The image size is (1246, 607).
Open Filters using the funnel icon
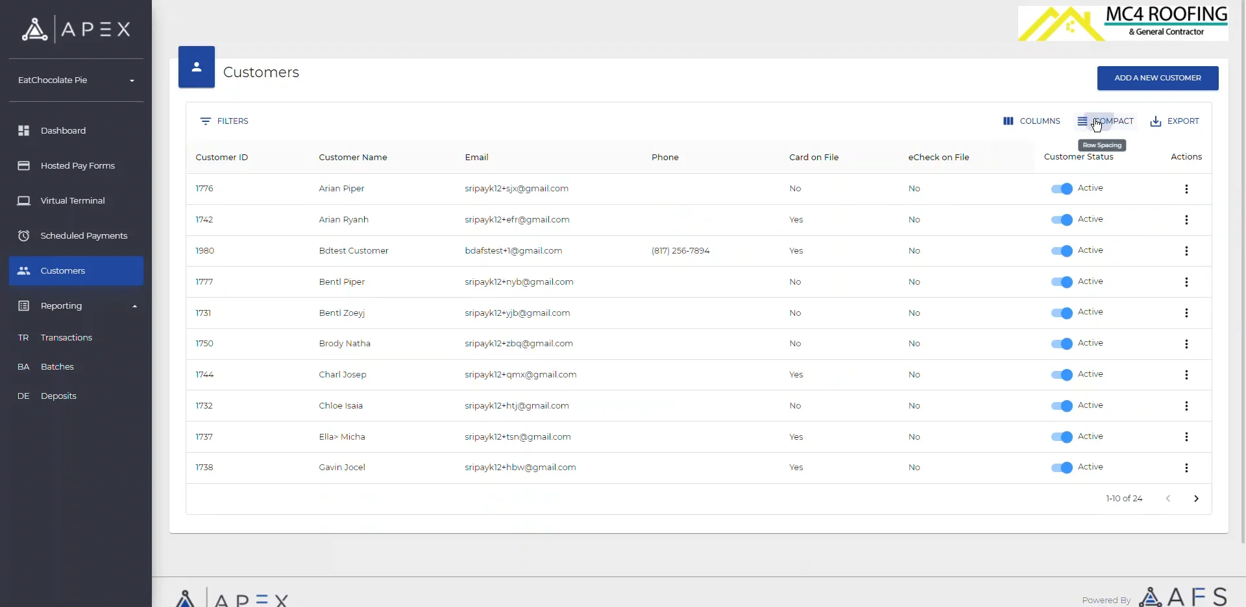206,121
